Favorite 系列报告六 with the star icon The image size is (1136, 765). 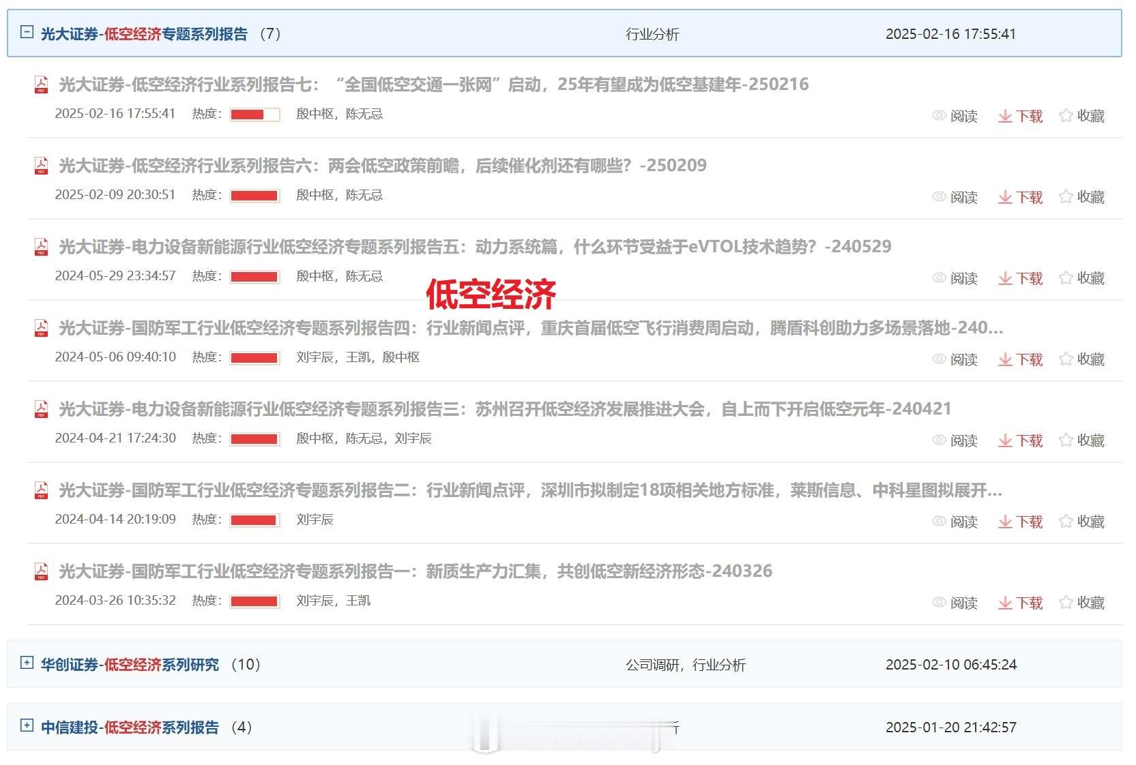coord(1066,197)
